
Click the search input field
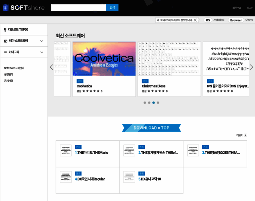tap(79, 8)
